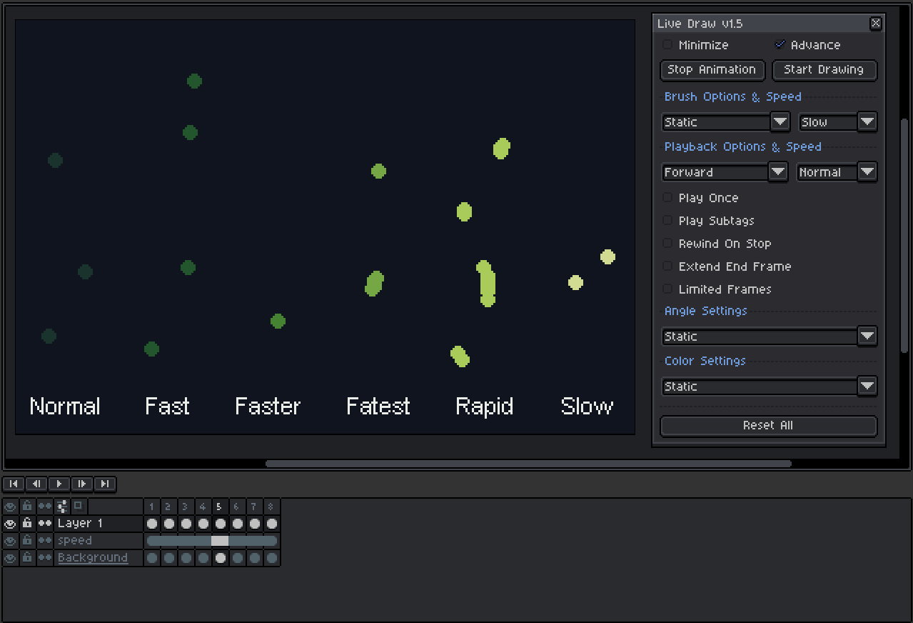913x623 pixels.
Task: Toggle continuous cels on Layer 1
Action: point(45,524)
